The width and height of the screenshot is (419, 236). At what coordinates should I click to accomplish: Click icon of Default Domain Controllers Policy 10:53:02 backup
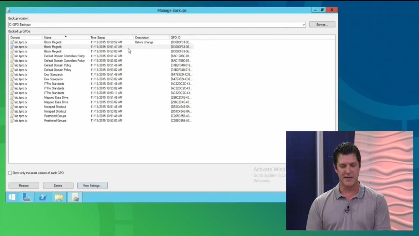coord(12,61)
